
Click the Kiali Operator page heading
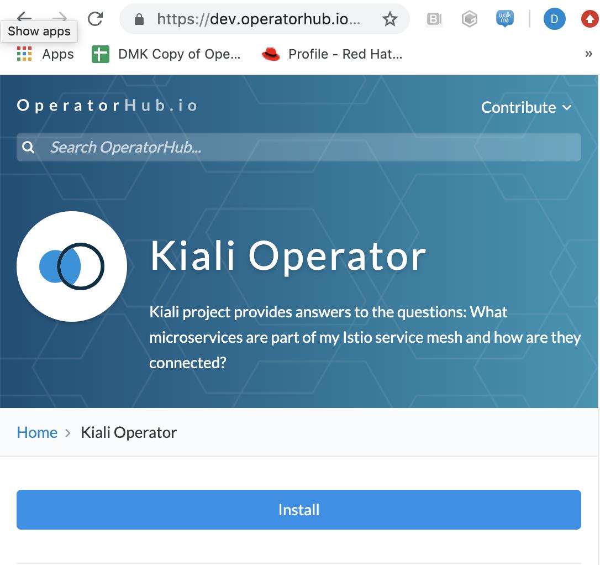tap(288, 256)
